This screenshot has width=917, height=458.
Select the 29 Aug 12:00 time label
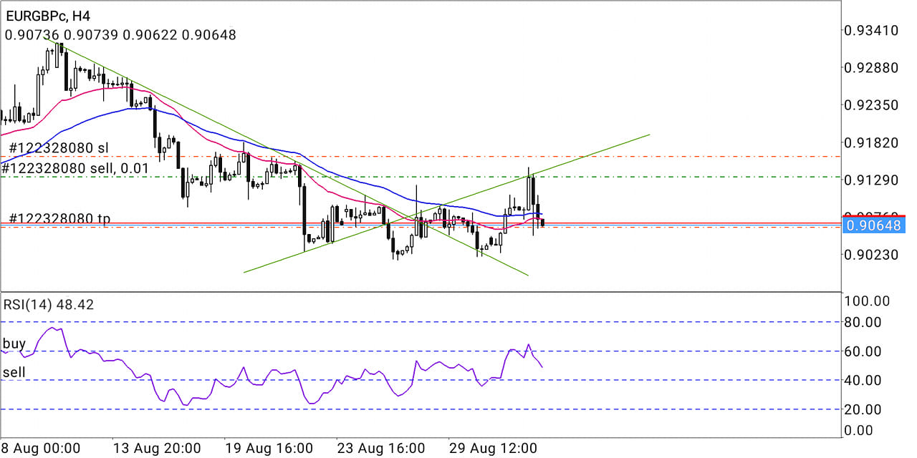tap(493, 448)
